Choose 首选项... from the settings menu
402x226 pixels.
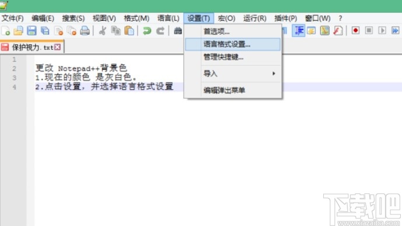pos(233,31)
